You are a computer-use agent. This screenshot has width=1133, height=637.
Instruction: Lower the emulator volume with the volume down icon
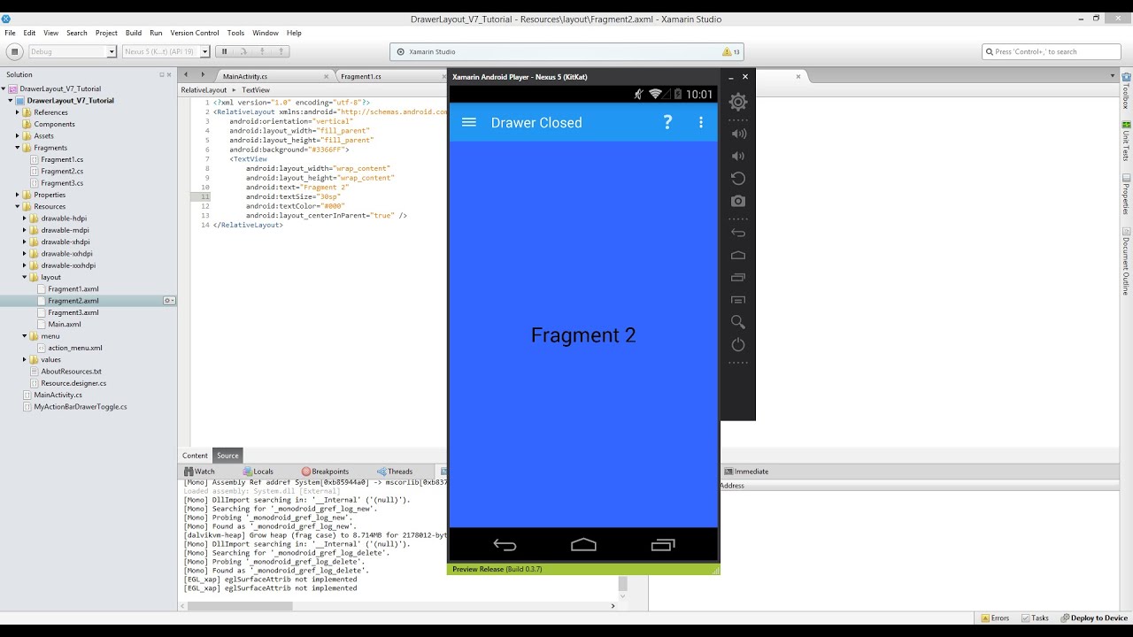737,156
